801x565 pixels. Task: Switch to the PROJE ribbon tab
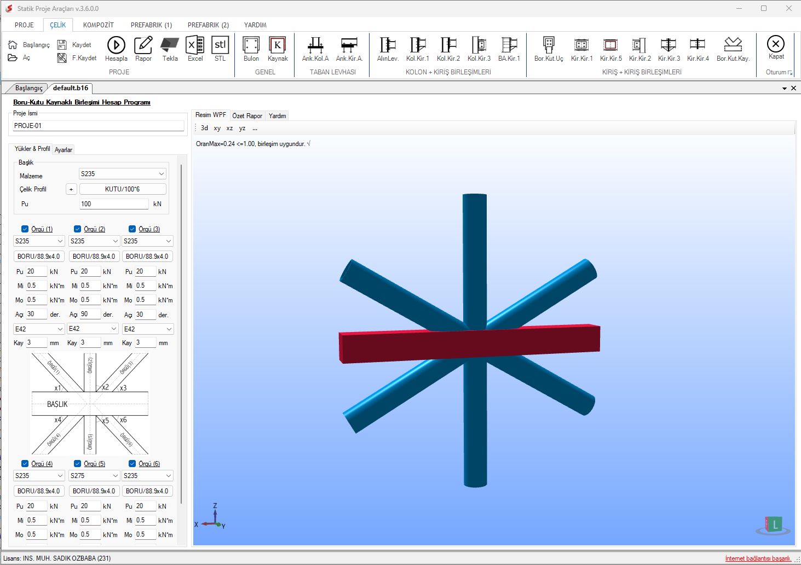[24, 25]
